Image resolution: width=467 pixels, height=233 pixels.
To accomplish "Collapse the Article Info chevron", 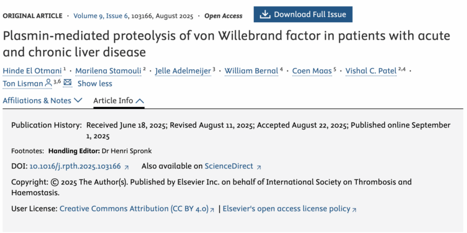I will [140, 100].
